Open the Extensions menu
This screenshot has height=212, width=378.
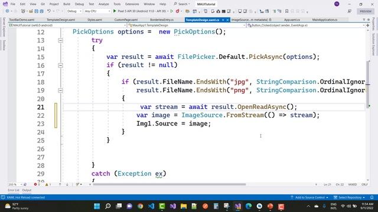(x=132, y=4)
